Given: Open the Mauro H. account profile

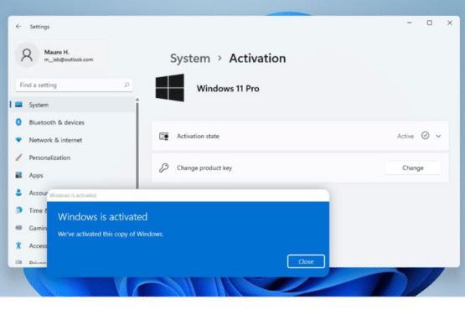Looking at the screenshot, I should coord(62,55).
